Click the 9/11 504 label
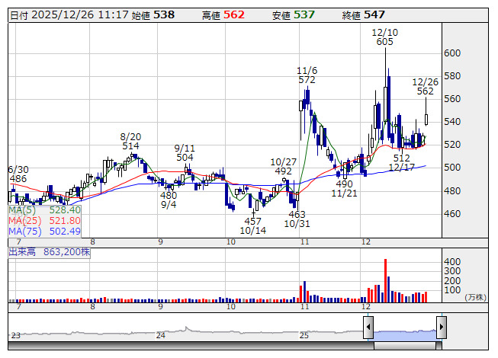 185,153
